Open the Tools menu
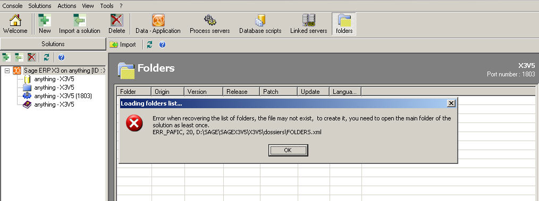The image size is (539, 201). pos(107,6)
